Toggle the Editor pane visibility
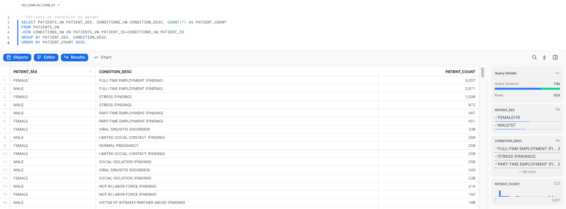Image resolution: width=566 pixels, height=209 pixels. point(46,58)
